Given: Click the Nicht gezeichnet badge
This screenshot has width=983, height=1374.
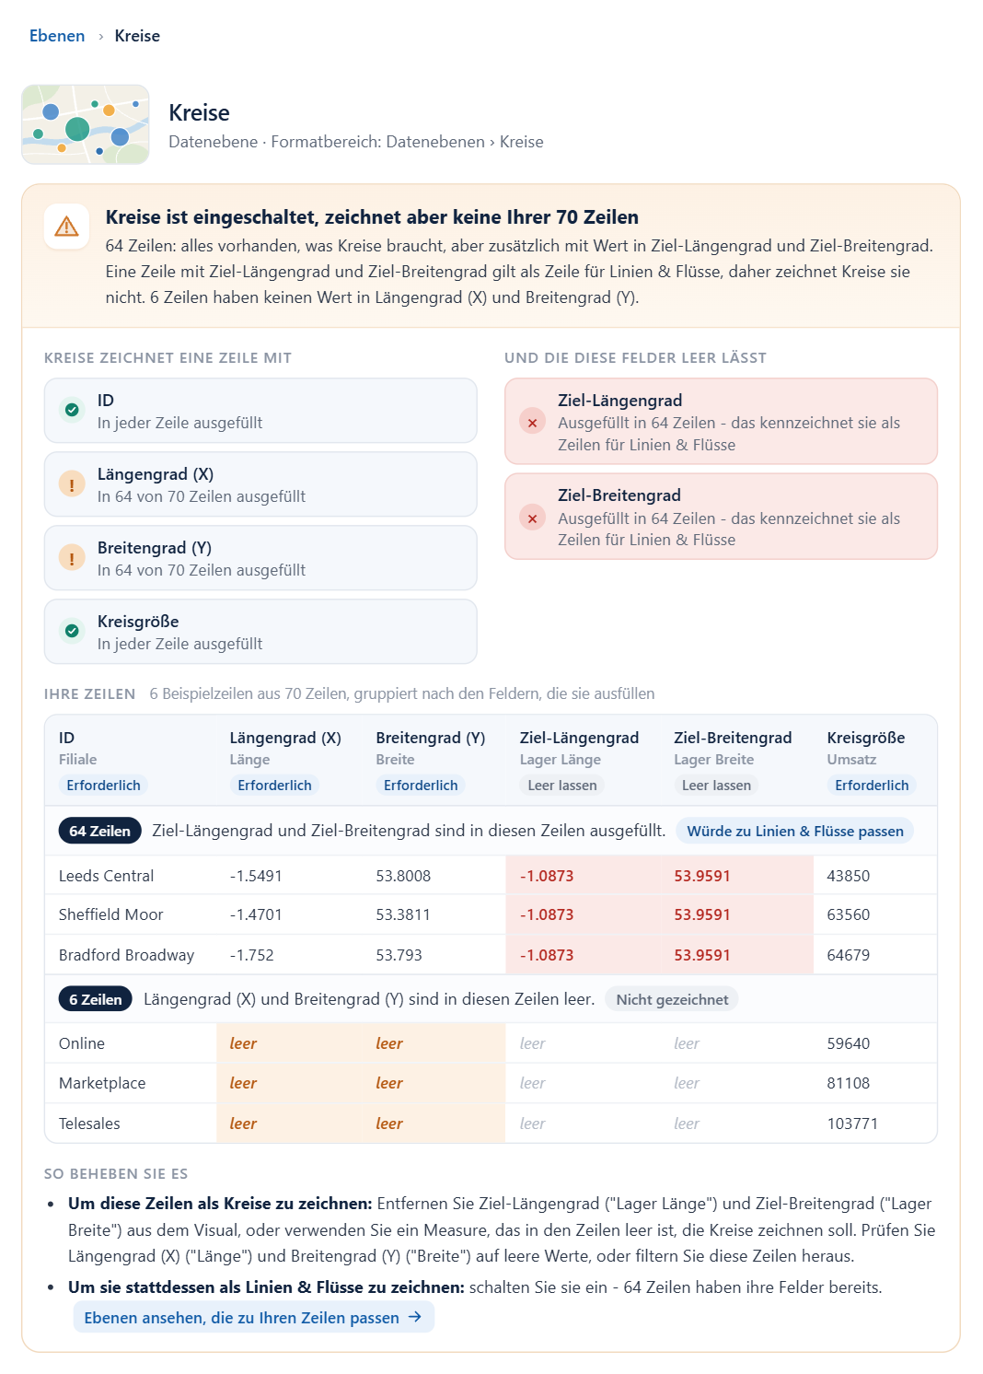Looking at the screenshot, I should coord(672,999).
